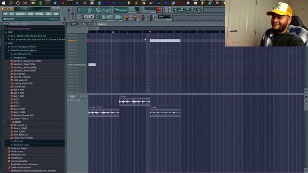Click the transport Stop button
This screenshot has width=308, height=173.
click(x=91, y=17)
